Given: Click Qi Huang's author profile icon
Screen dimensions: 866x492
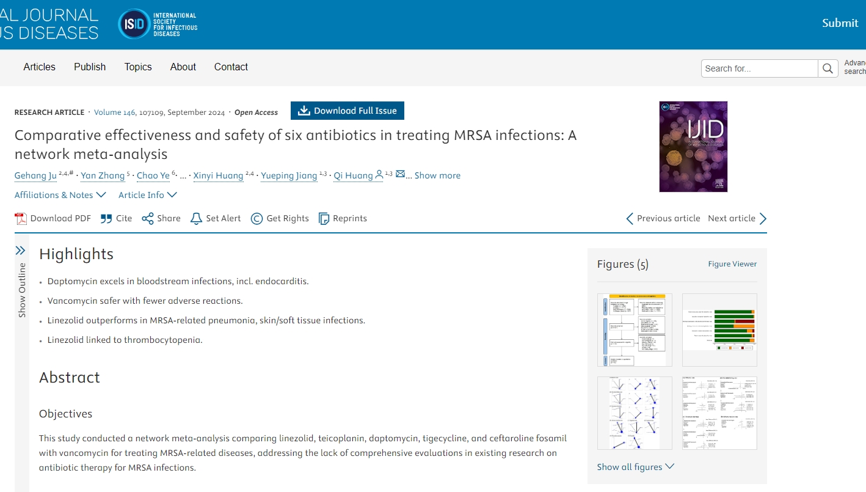Looking at the screenshot, I should click(x=379, y=175).
